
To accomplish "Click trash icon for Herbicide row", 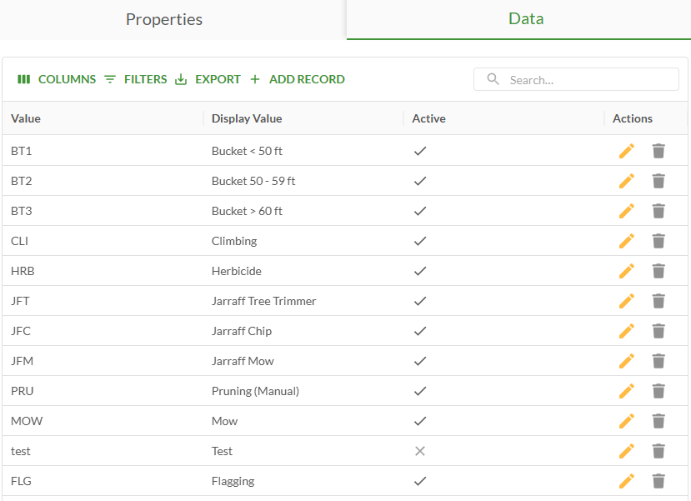I will [658, 271].
